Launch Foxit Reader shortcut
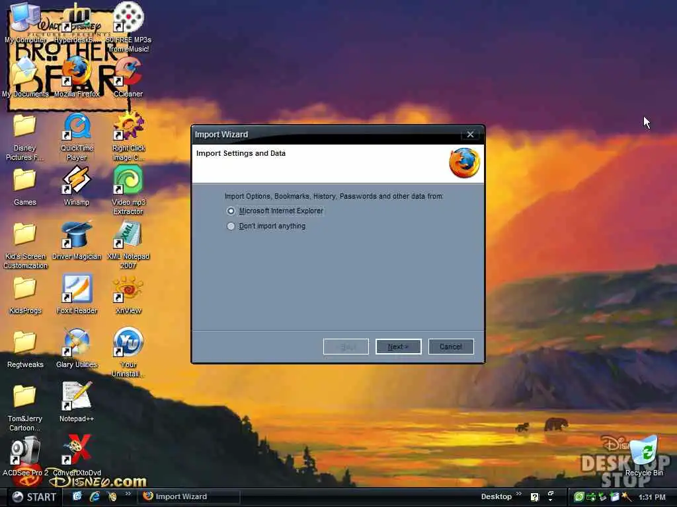 pyautogui.click(x=77, y=294)
